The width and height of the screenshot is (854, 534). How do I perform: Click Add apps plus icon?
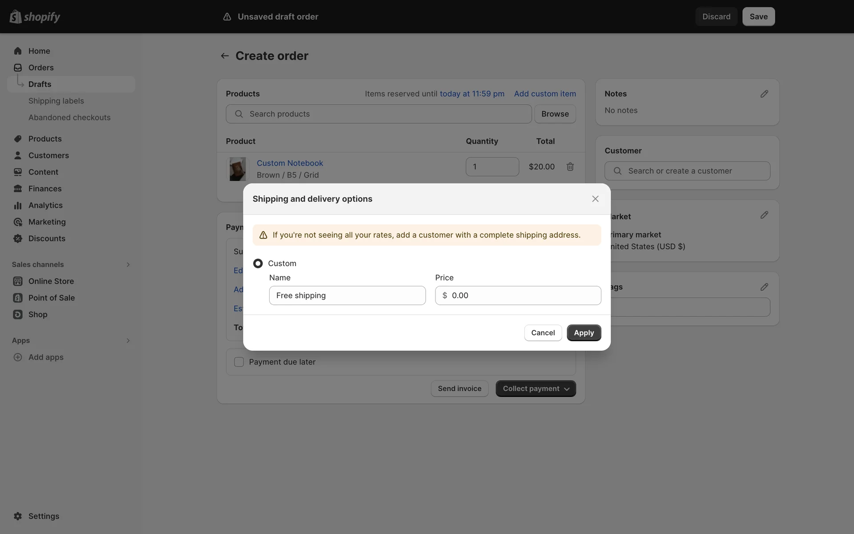point(18,357)
